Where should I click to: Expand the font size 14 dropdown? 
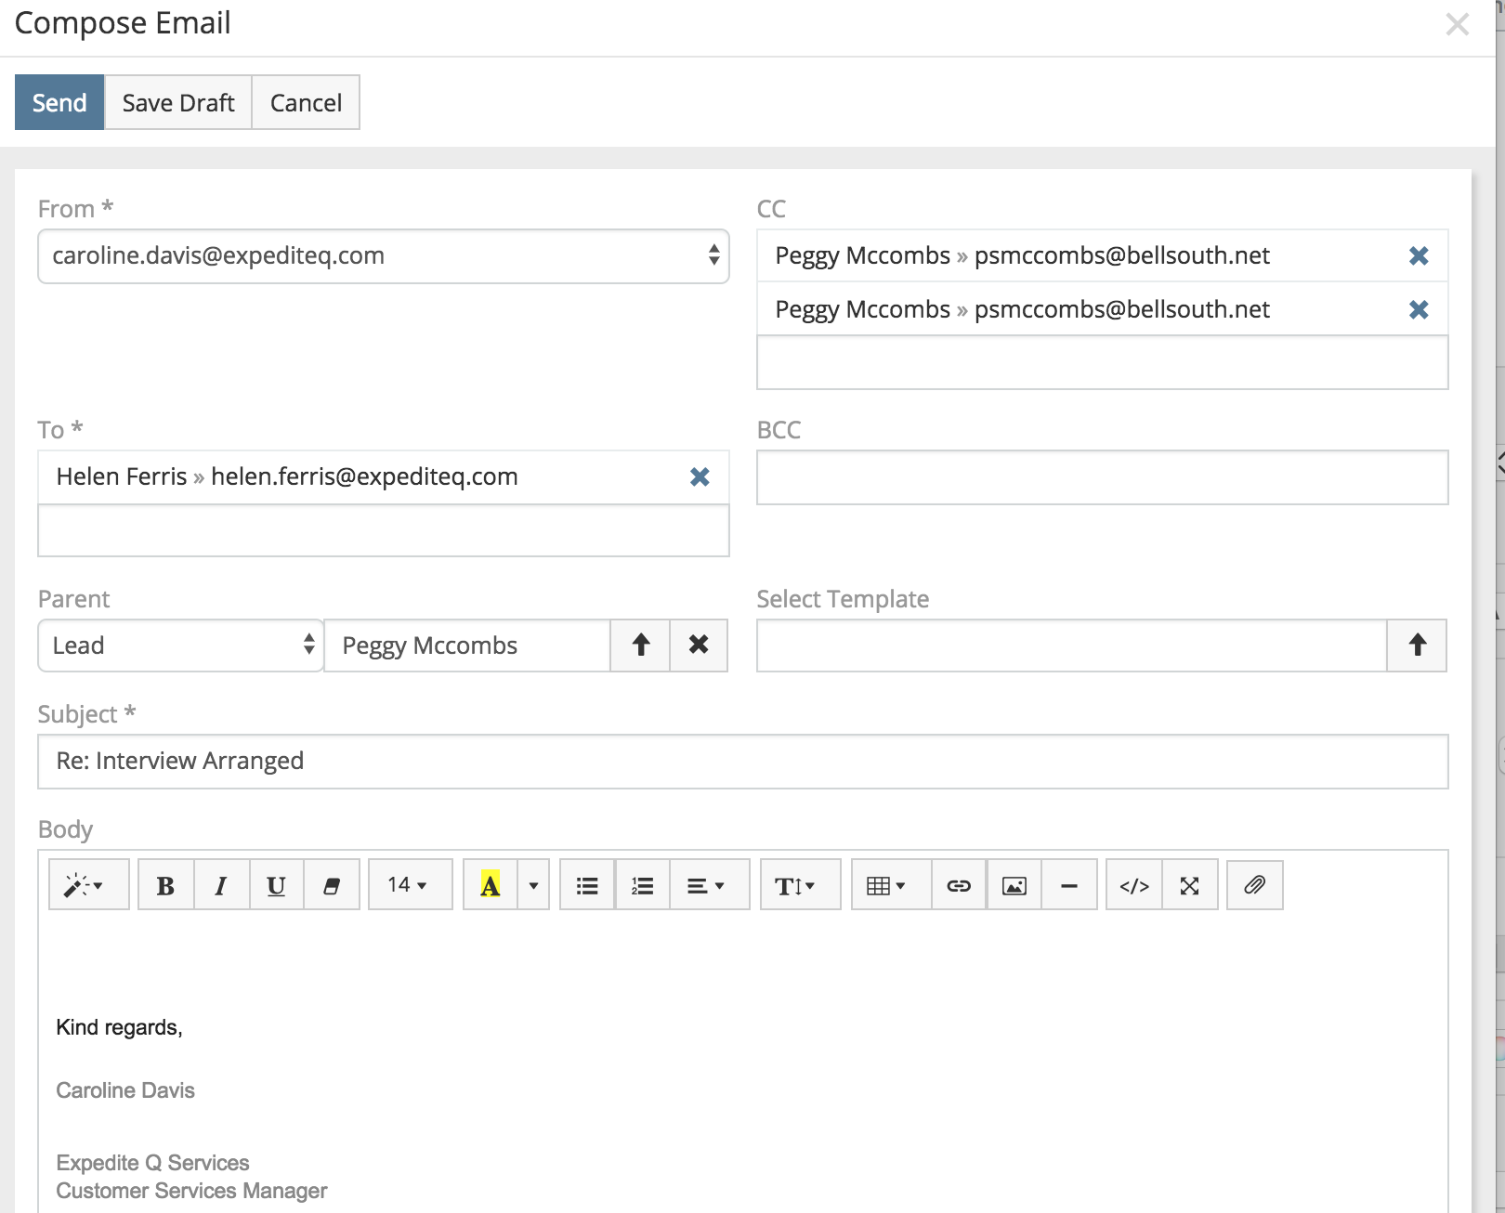tap(409, 885)
